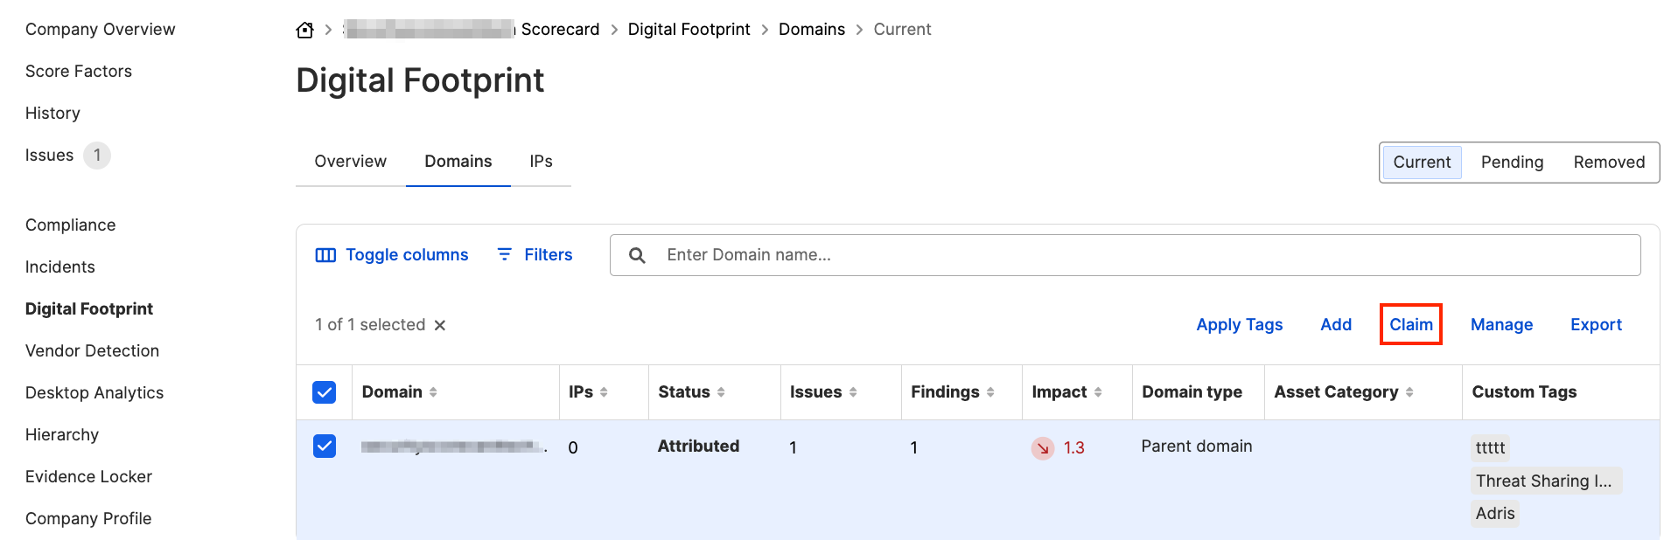The image size is (1678, 540).
Task: Click the Add action
Action: click(1336, 325)
